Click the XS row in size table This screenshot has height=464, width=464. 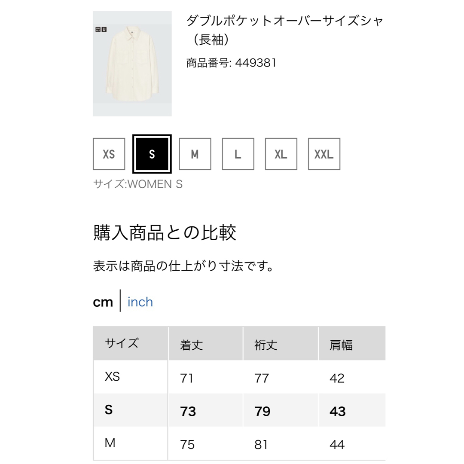239,377
